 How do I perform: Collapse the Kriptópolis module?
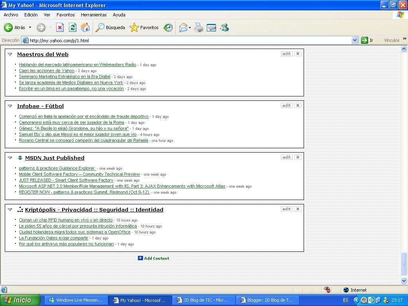click(x=10, y=210)
